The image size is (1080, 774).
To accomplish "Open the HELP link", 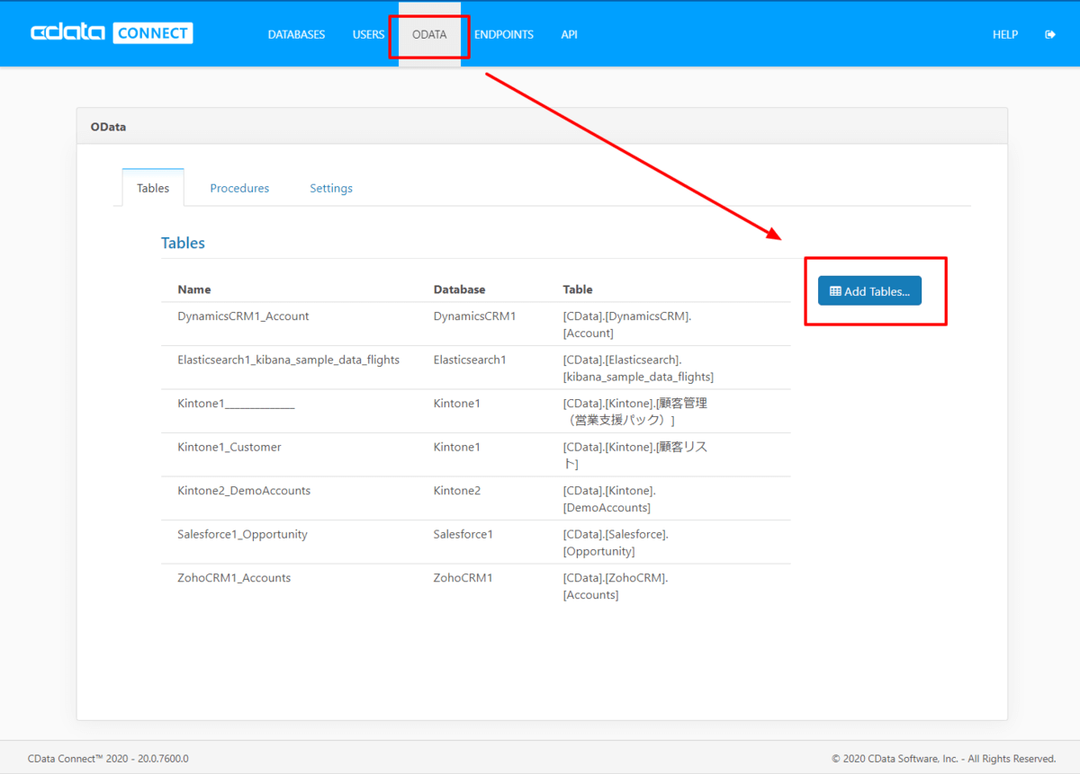I will point(1005,34).
